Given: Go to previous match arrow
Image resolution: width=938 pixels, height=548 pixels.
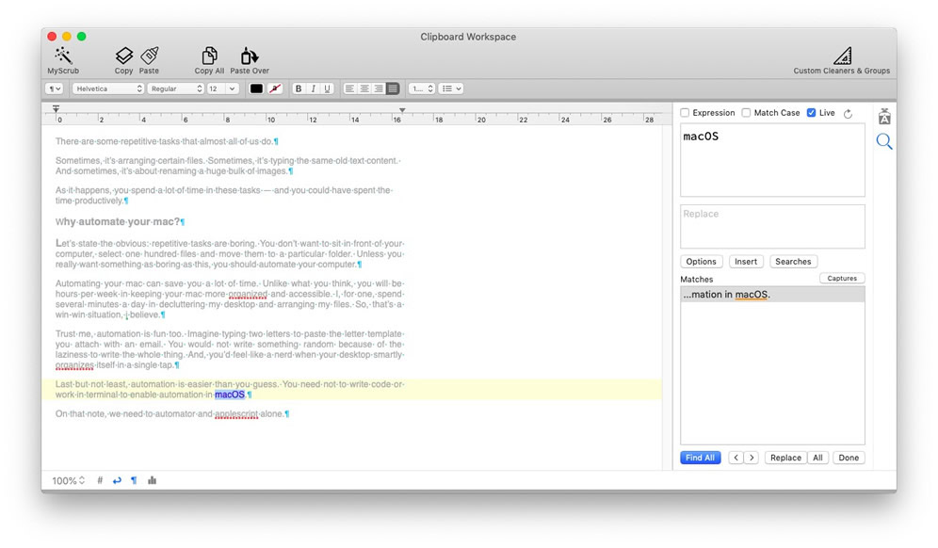Looking at the screenshot, I should [736, 458].
